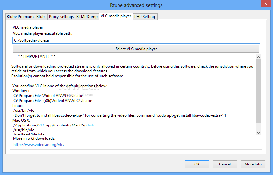Click the 'C:\Program Files (x86)\VideoLAN\VLC\vlc.exe' line
Screen dimensions: 273x175
pos(53,101)
